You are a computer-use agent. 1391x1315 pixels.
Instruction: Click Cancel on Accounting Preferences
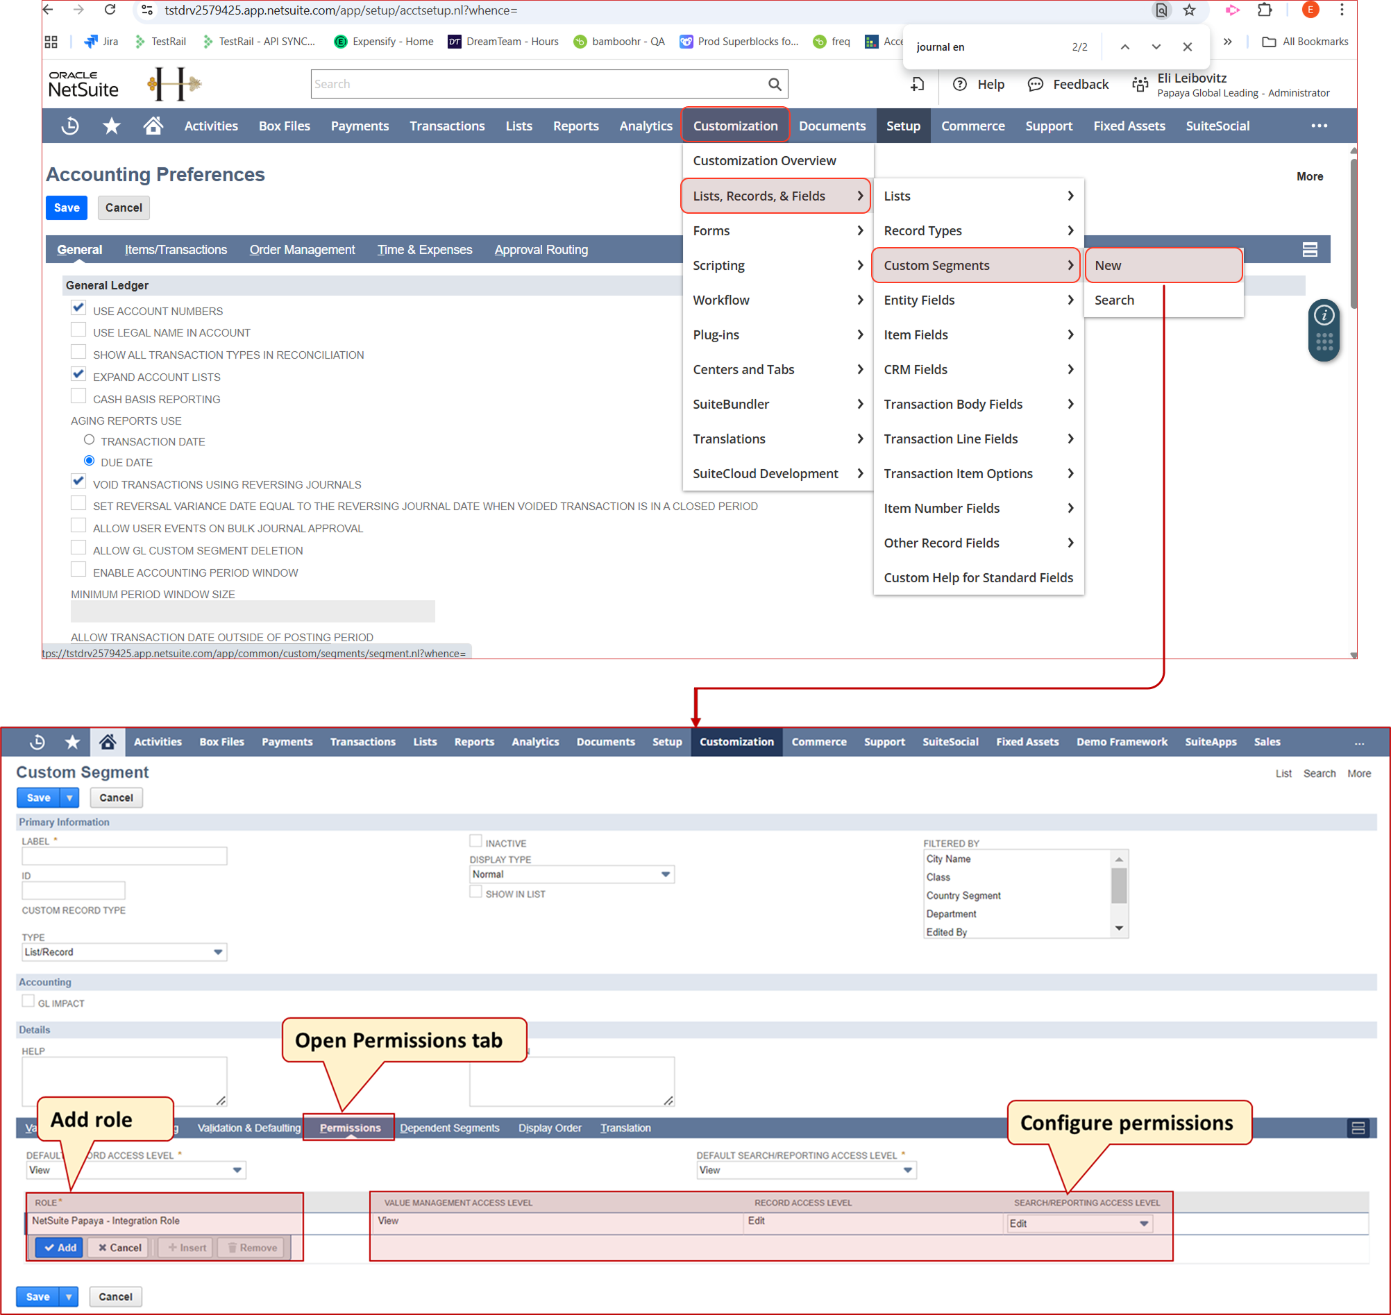pos(124,207)
